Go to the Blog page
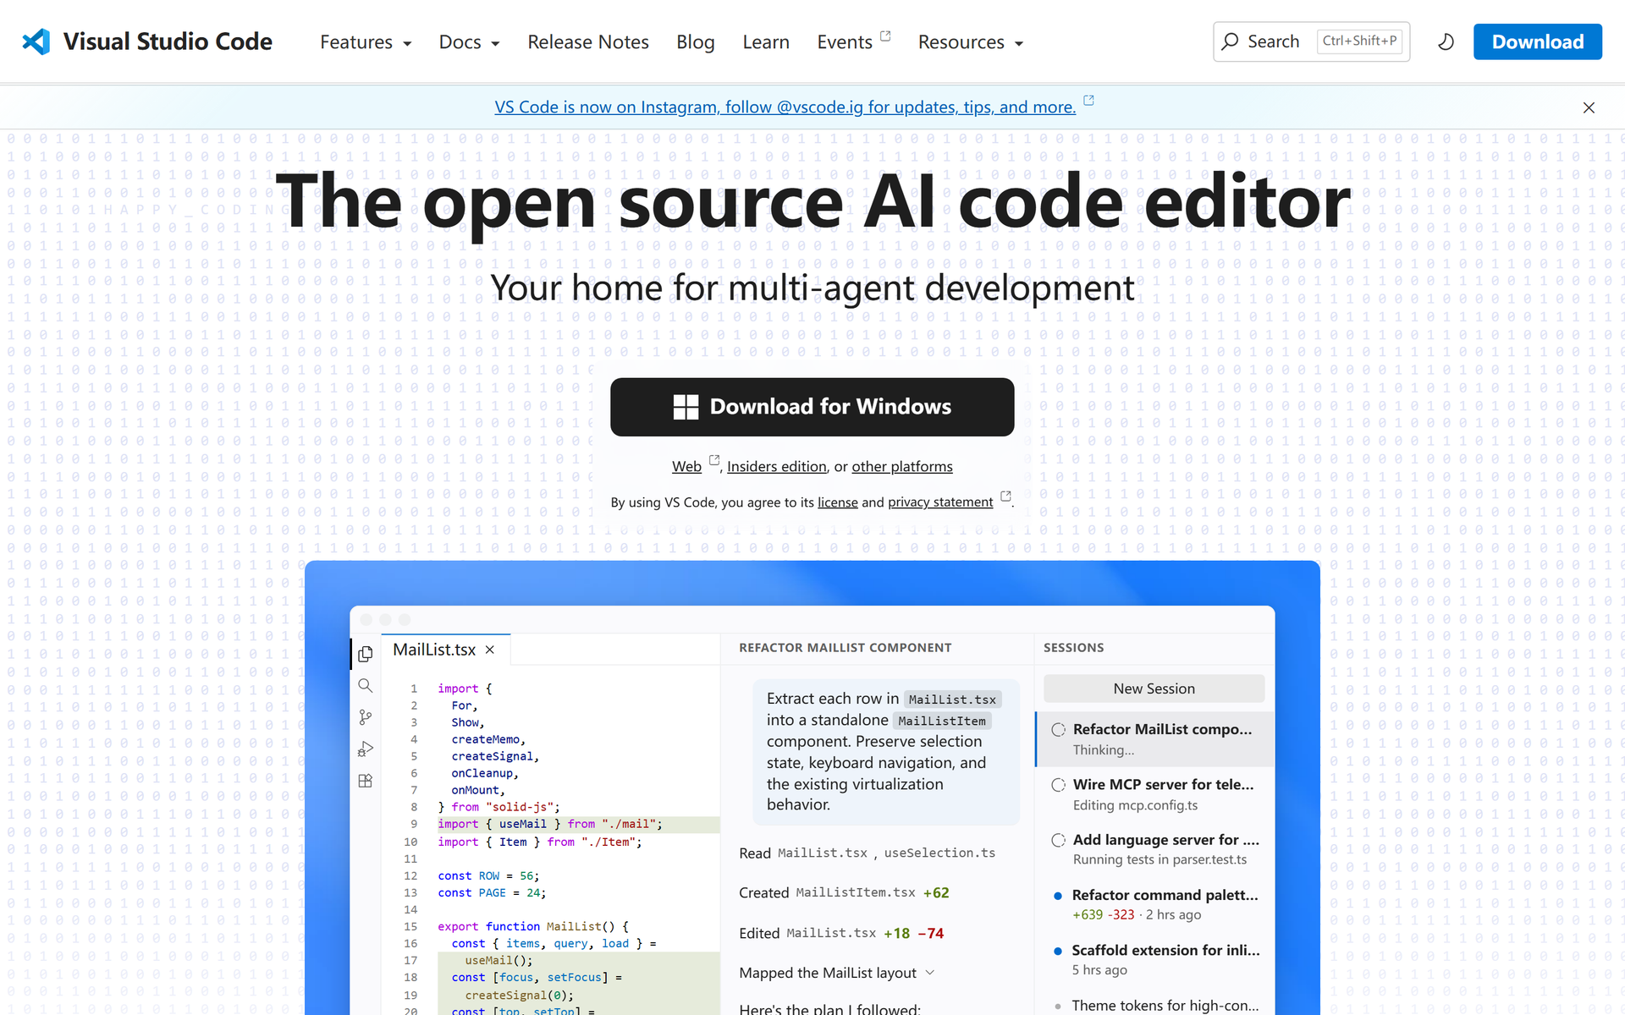Screen dimensions: 1625x1015 [x=696, y=42]
